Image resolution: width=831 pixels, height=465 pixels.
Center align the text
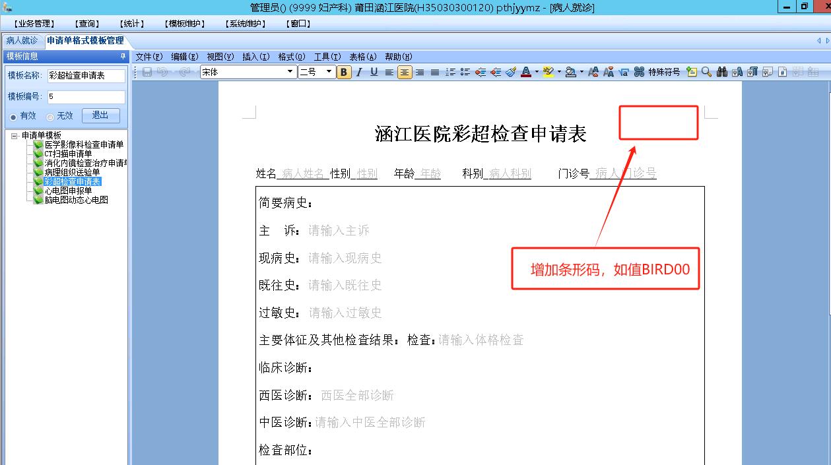tap(405, 72)
